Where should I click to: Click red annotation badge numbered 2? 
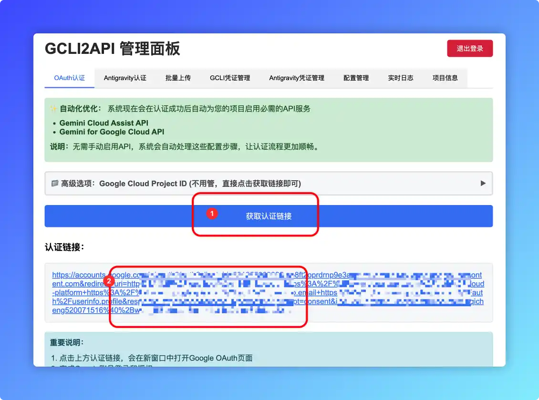(x=109, y=281)
